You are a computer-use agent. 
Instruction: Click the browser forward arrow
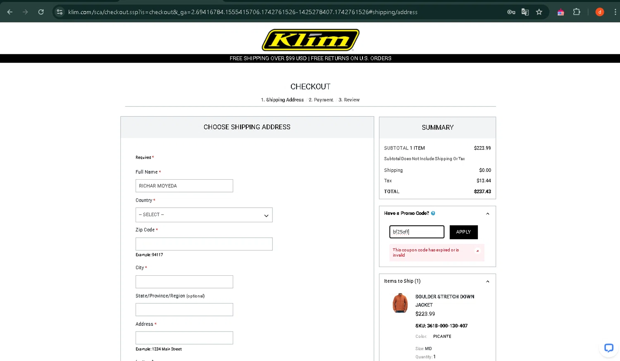(25, 12)
